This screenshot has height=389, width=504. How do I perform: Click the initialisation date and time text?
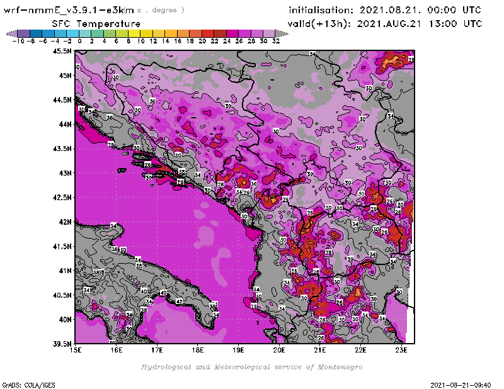click(385, 10)
